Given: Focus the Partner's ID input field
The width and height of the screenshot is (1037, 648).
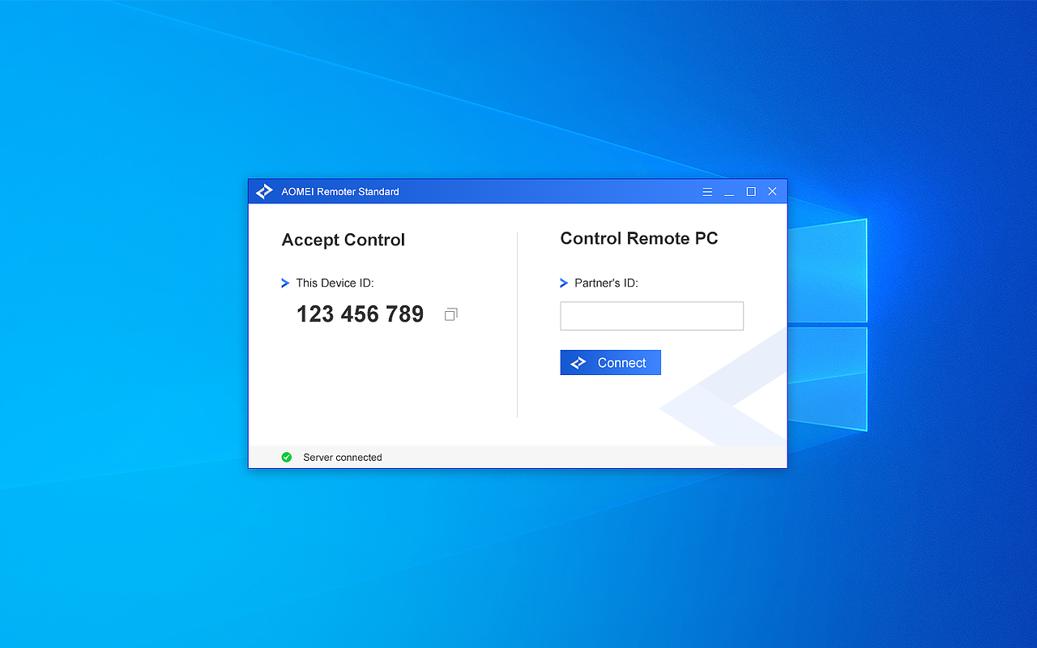Looking at the screenshot, I should [x=651, y=316].
